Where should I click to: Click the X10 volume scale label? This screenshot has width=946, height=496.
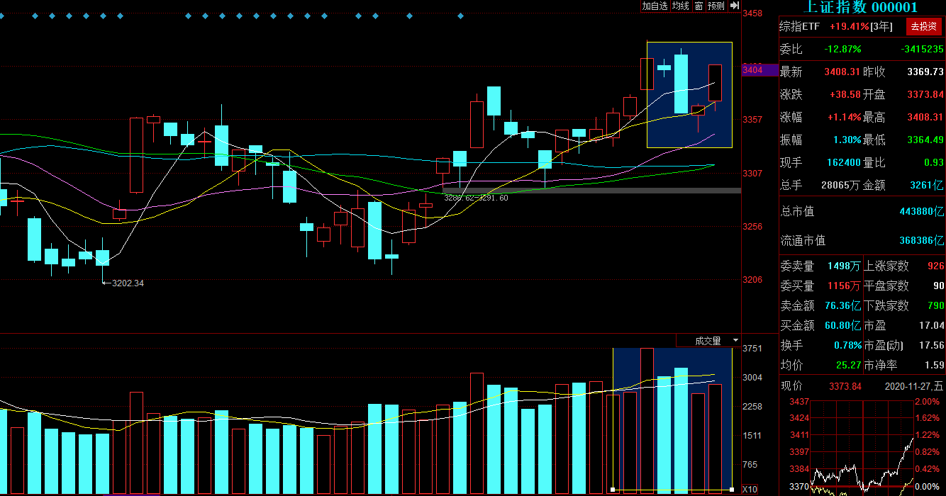[749, 490]
